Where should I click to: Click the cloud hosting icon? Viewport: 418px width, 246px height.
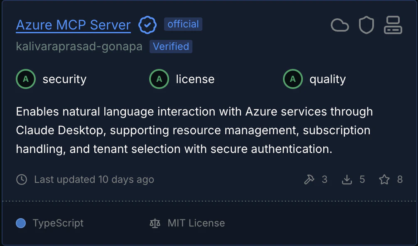coord(340,25)
